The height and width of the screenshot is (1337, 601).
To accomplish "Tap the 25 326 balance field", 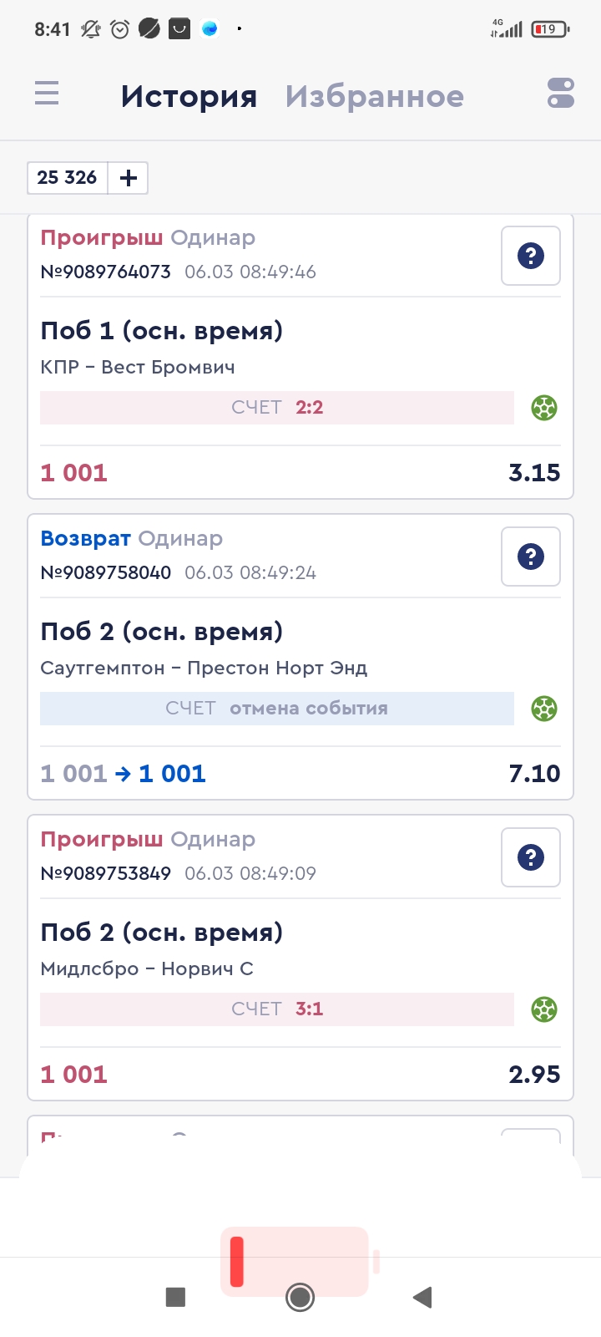I will [x=68, y=178].
